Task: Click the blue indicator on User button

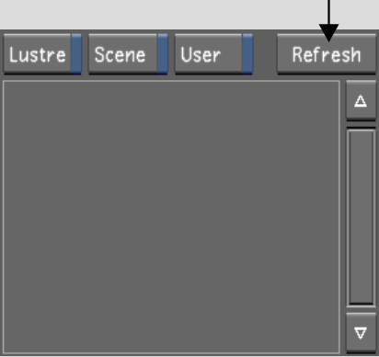Action: [247, 54]
